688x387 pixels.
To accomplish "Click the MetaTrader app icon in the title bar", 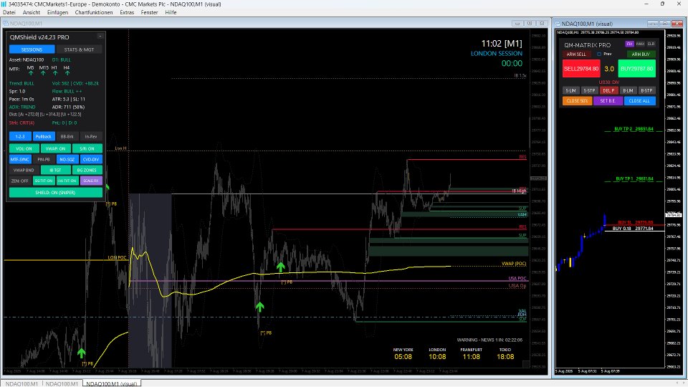I will (4, 4).
